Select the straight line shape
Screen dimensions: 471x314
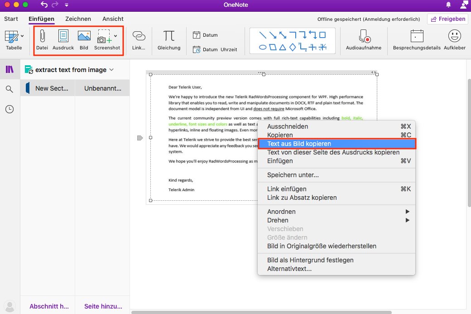point(263,35)
